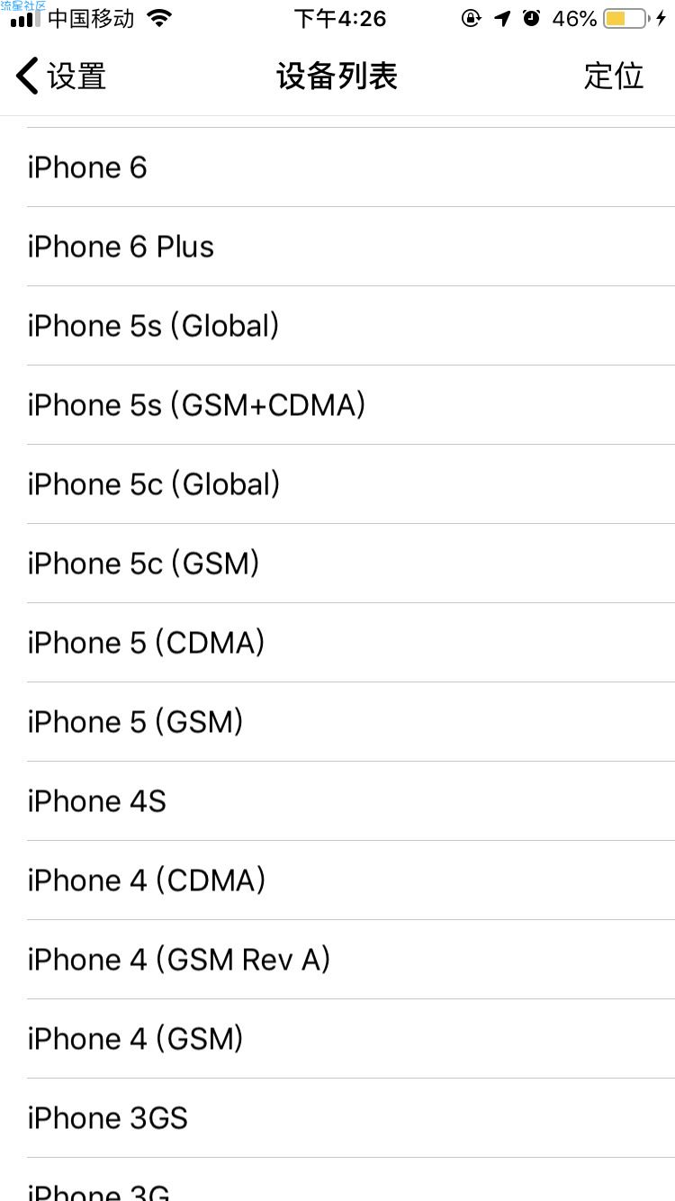Go back to 设置
The width and height of the screenshot is (675, 1201).
(61, 76)
